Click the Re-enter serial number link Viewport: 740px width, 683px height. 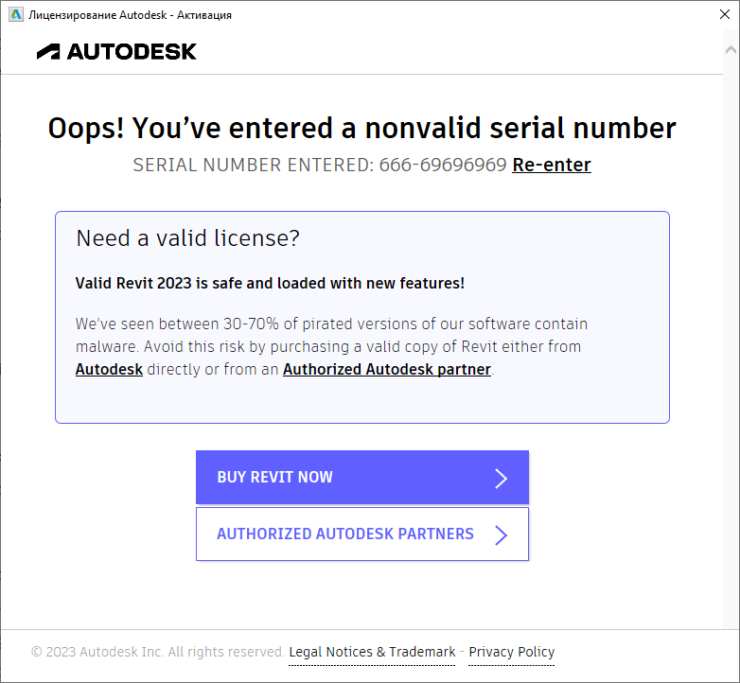[x=552, y=165]
